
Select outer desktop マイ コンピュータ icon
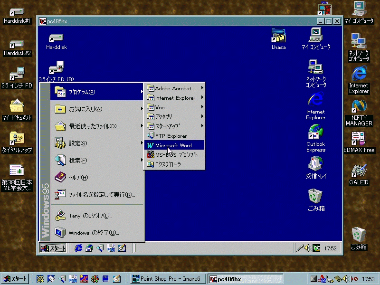coord(359,13)
